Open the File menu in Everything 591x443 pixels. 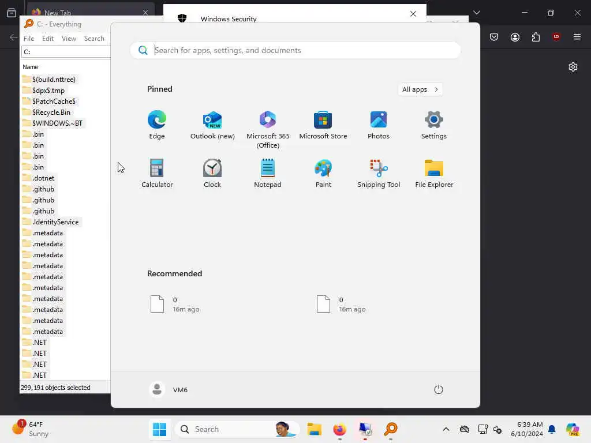[29, 39]
